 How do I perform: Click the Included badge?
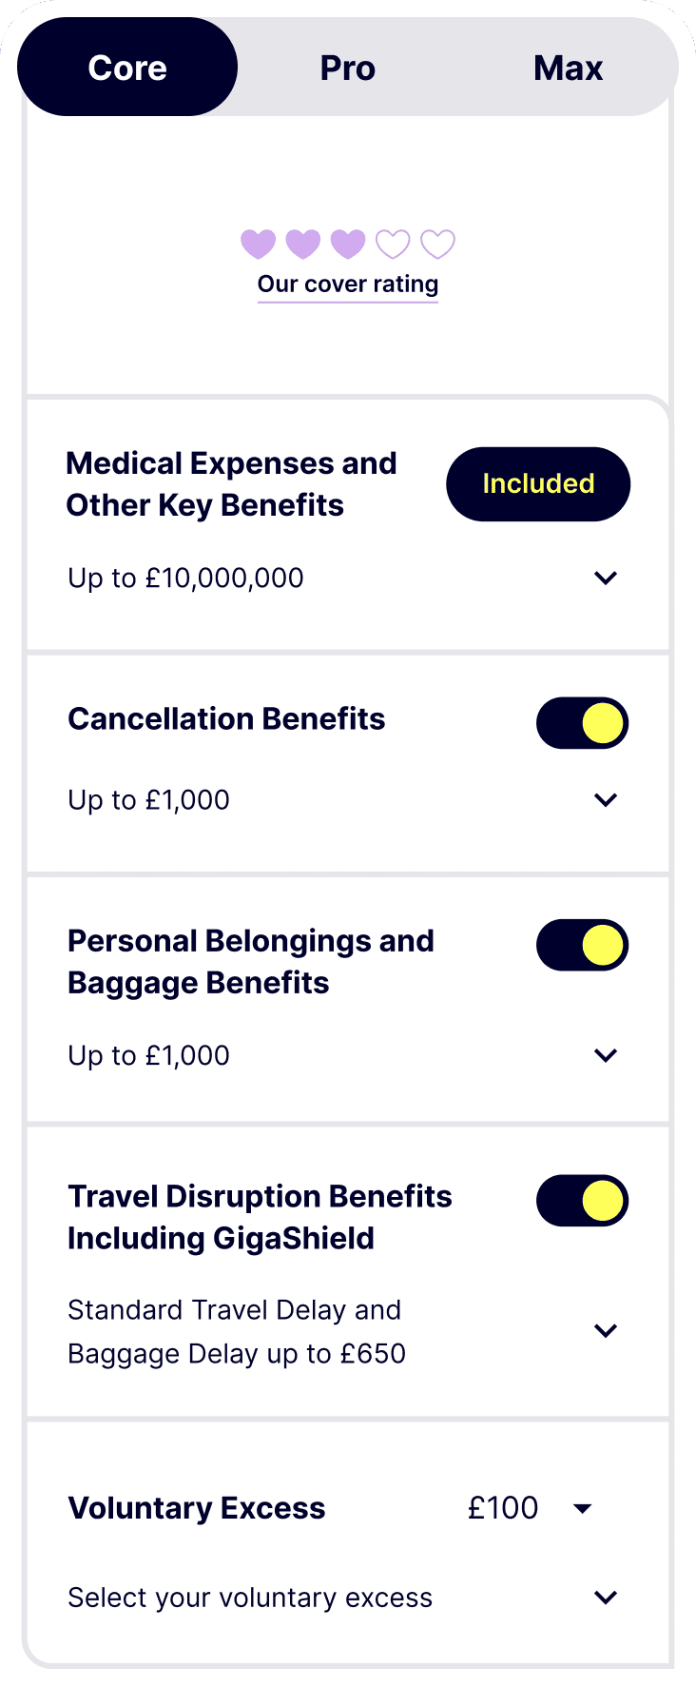click(538, 483)
